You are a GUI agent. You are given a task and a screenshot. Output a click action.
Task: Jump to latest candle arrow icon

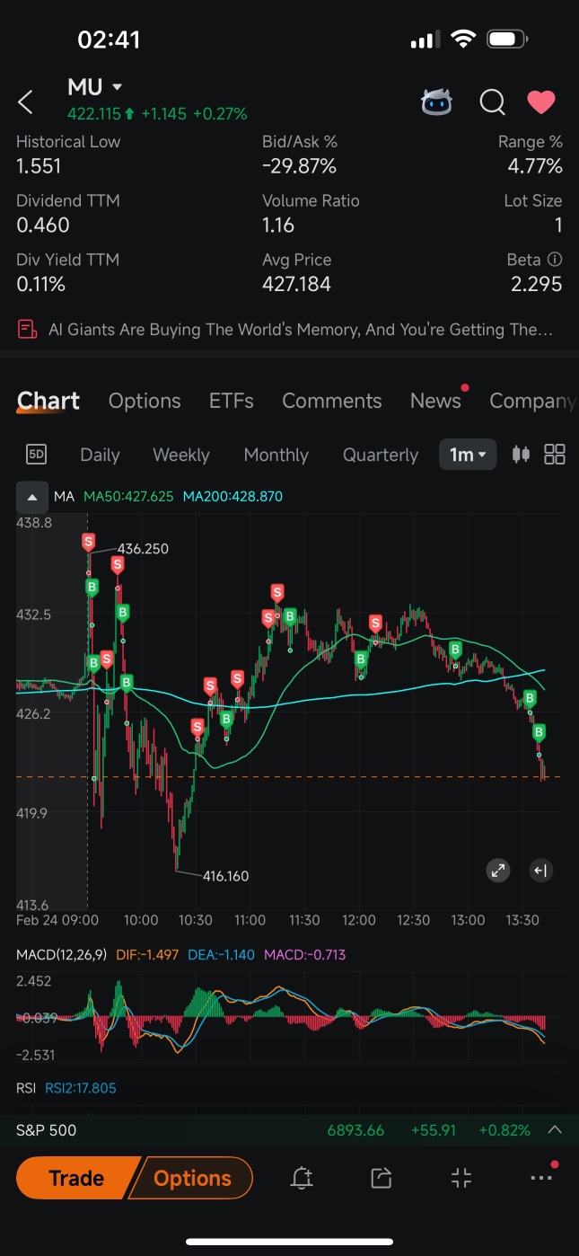point(540,870)
